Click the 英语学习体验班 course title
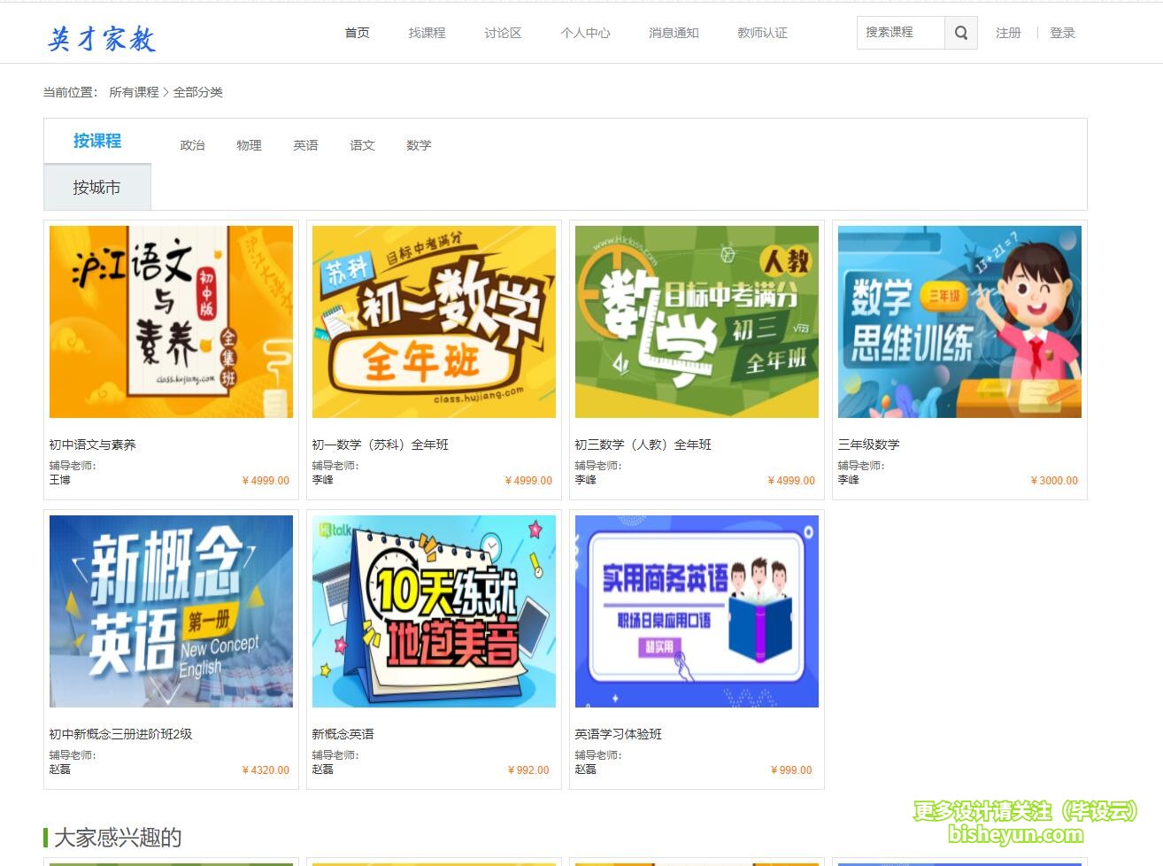 (x=619, y=734)
